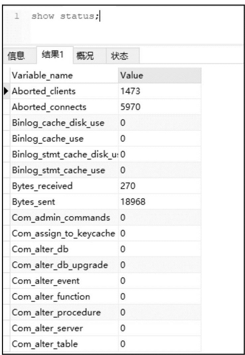Click the Com_admin_commands row cell
The image size is (245, 355).
[x=61, y=218]
